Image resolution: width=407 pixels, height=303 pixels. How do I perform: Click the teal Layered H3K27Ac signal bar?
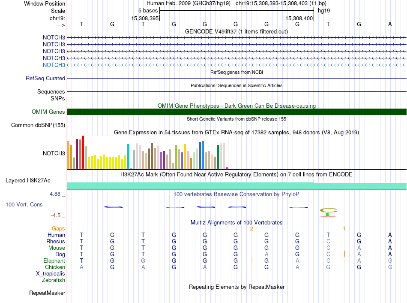pos(236,186)
